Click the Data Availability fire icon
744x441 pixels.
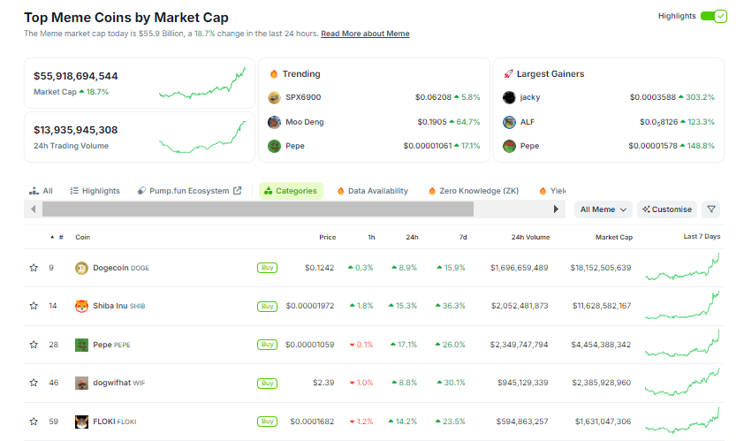click(x=340, y=191)
